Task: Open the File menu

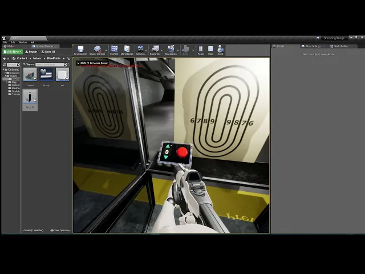Action: tap(5, 42)
